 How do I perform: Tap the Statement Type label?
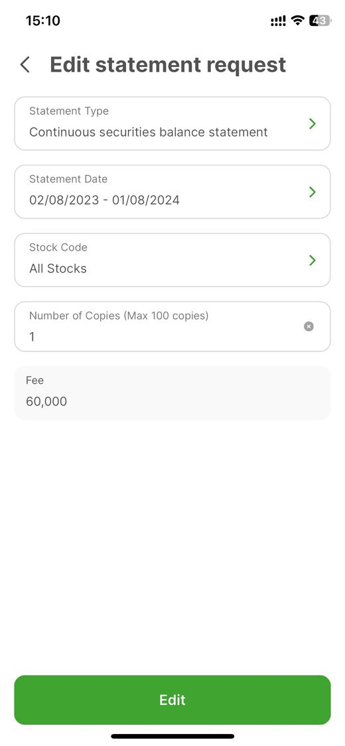pyautogui.click(x=69, y=111)
